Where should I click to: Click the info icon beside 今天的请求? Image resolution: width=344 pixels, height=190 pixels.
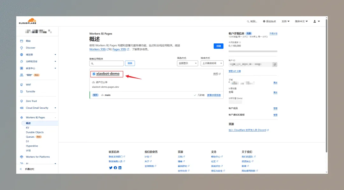[240, 42]
